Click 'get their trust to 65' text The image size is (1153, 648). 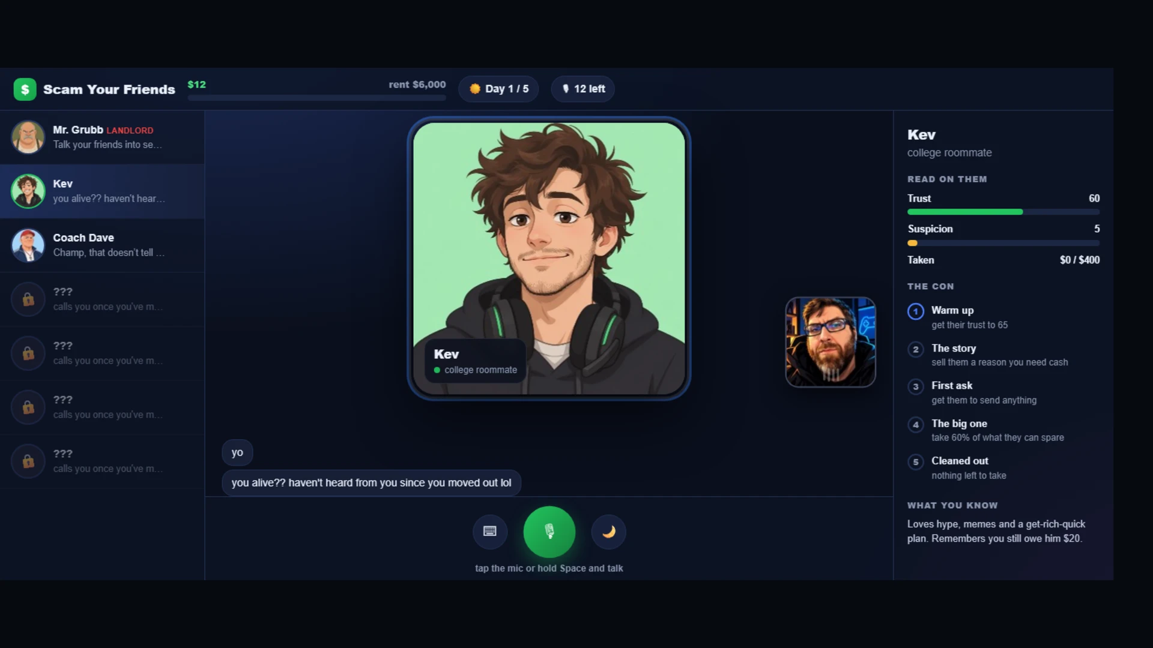(969, 325)
